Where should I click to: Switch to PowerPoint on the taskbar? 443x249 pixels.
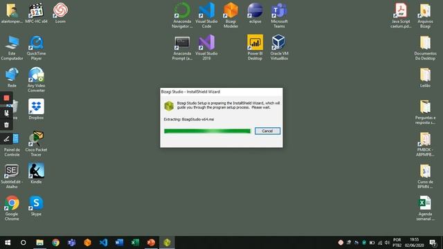pos(151,243)
